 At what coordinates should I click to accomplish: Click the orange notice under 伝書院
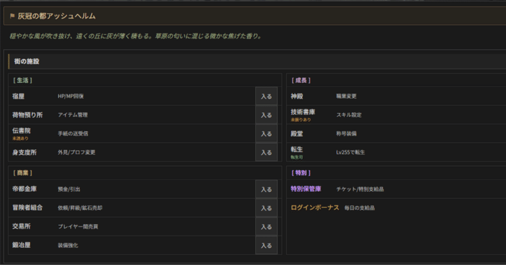pyautogui.click(x=20, y=139)
